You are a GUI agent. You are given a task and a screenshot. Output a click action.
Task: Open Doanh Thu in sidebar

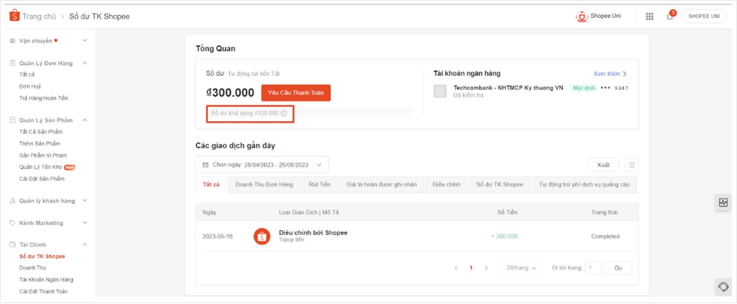[33, 268]
